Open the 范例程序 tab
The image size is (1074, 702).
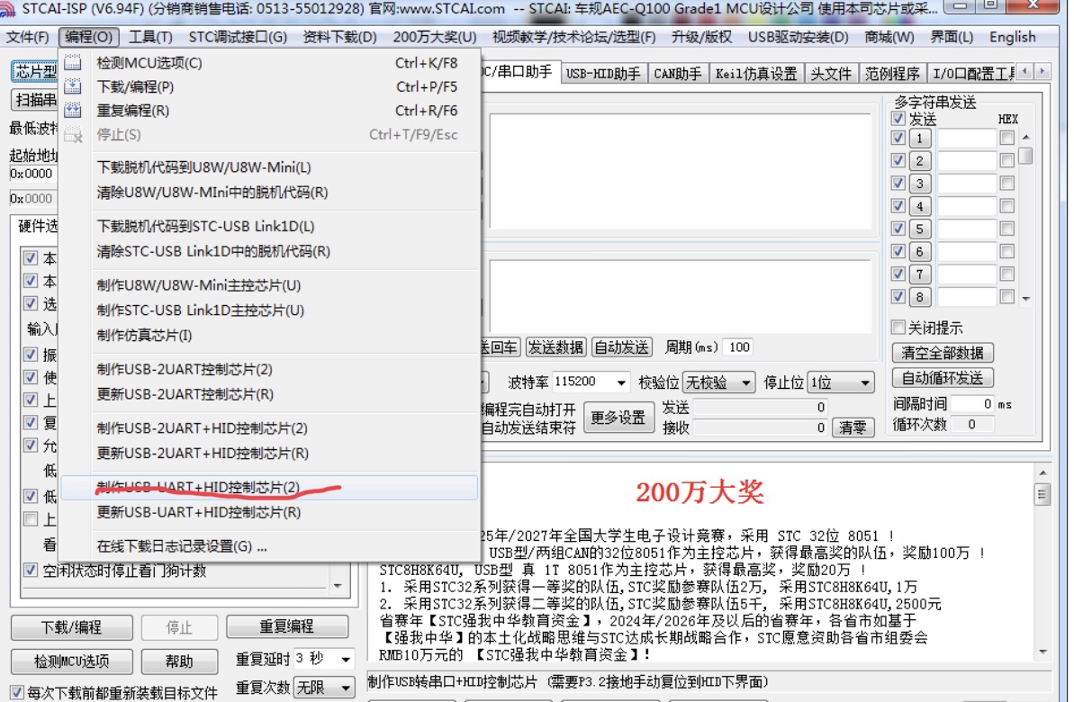click(x=892, y=74)
